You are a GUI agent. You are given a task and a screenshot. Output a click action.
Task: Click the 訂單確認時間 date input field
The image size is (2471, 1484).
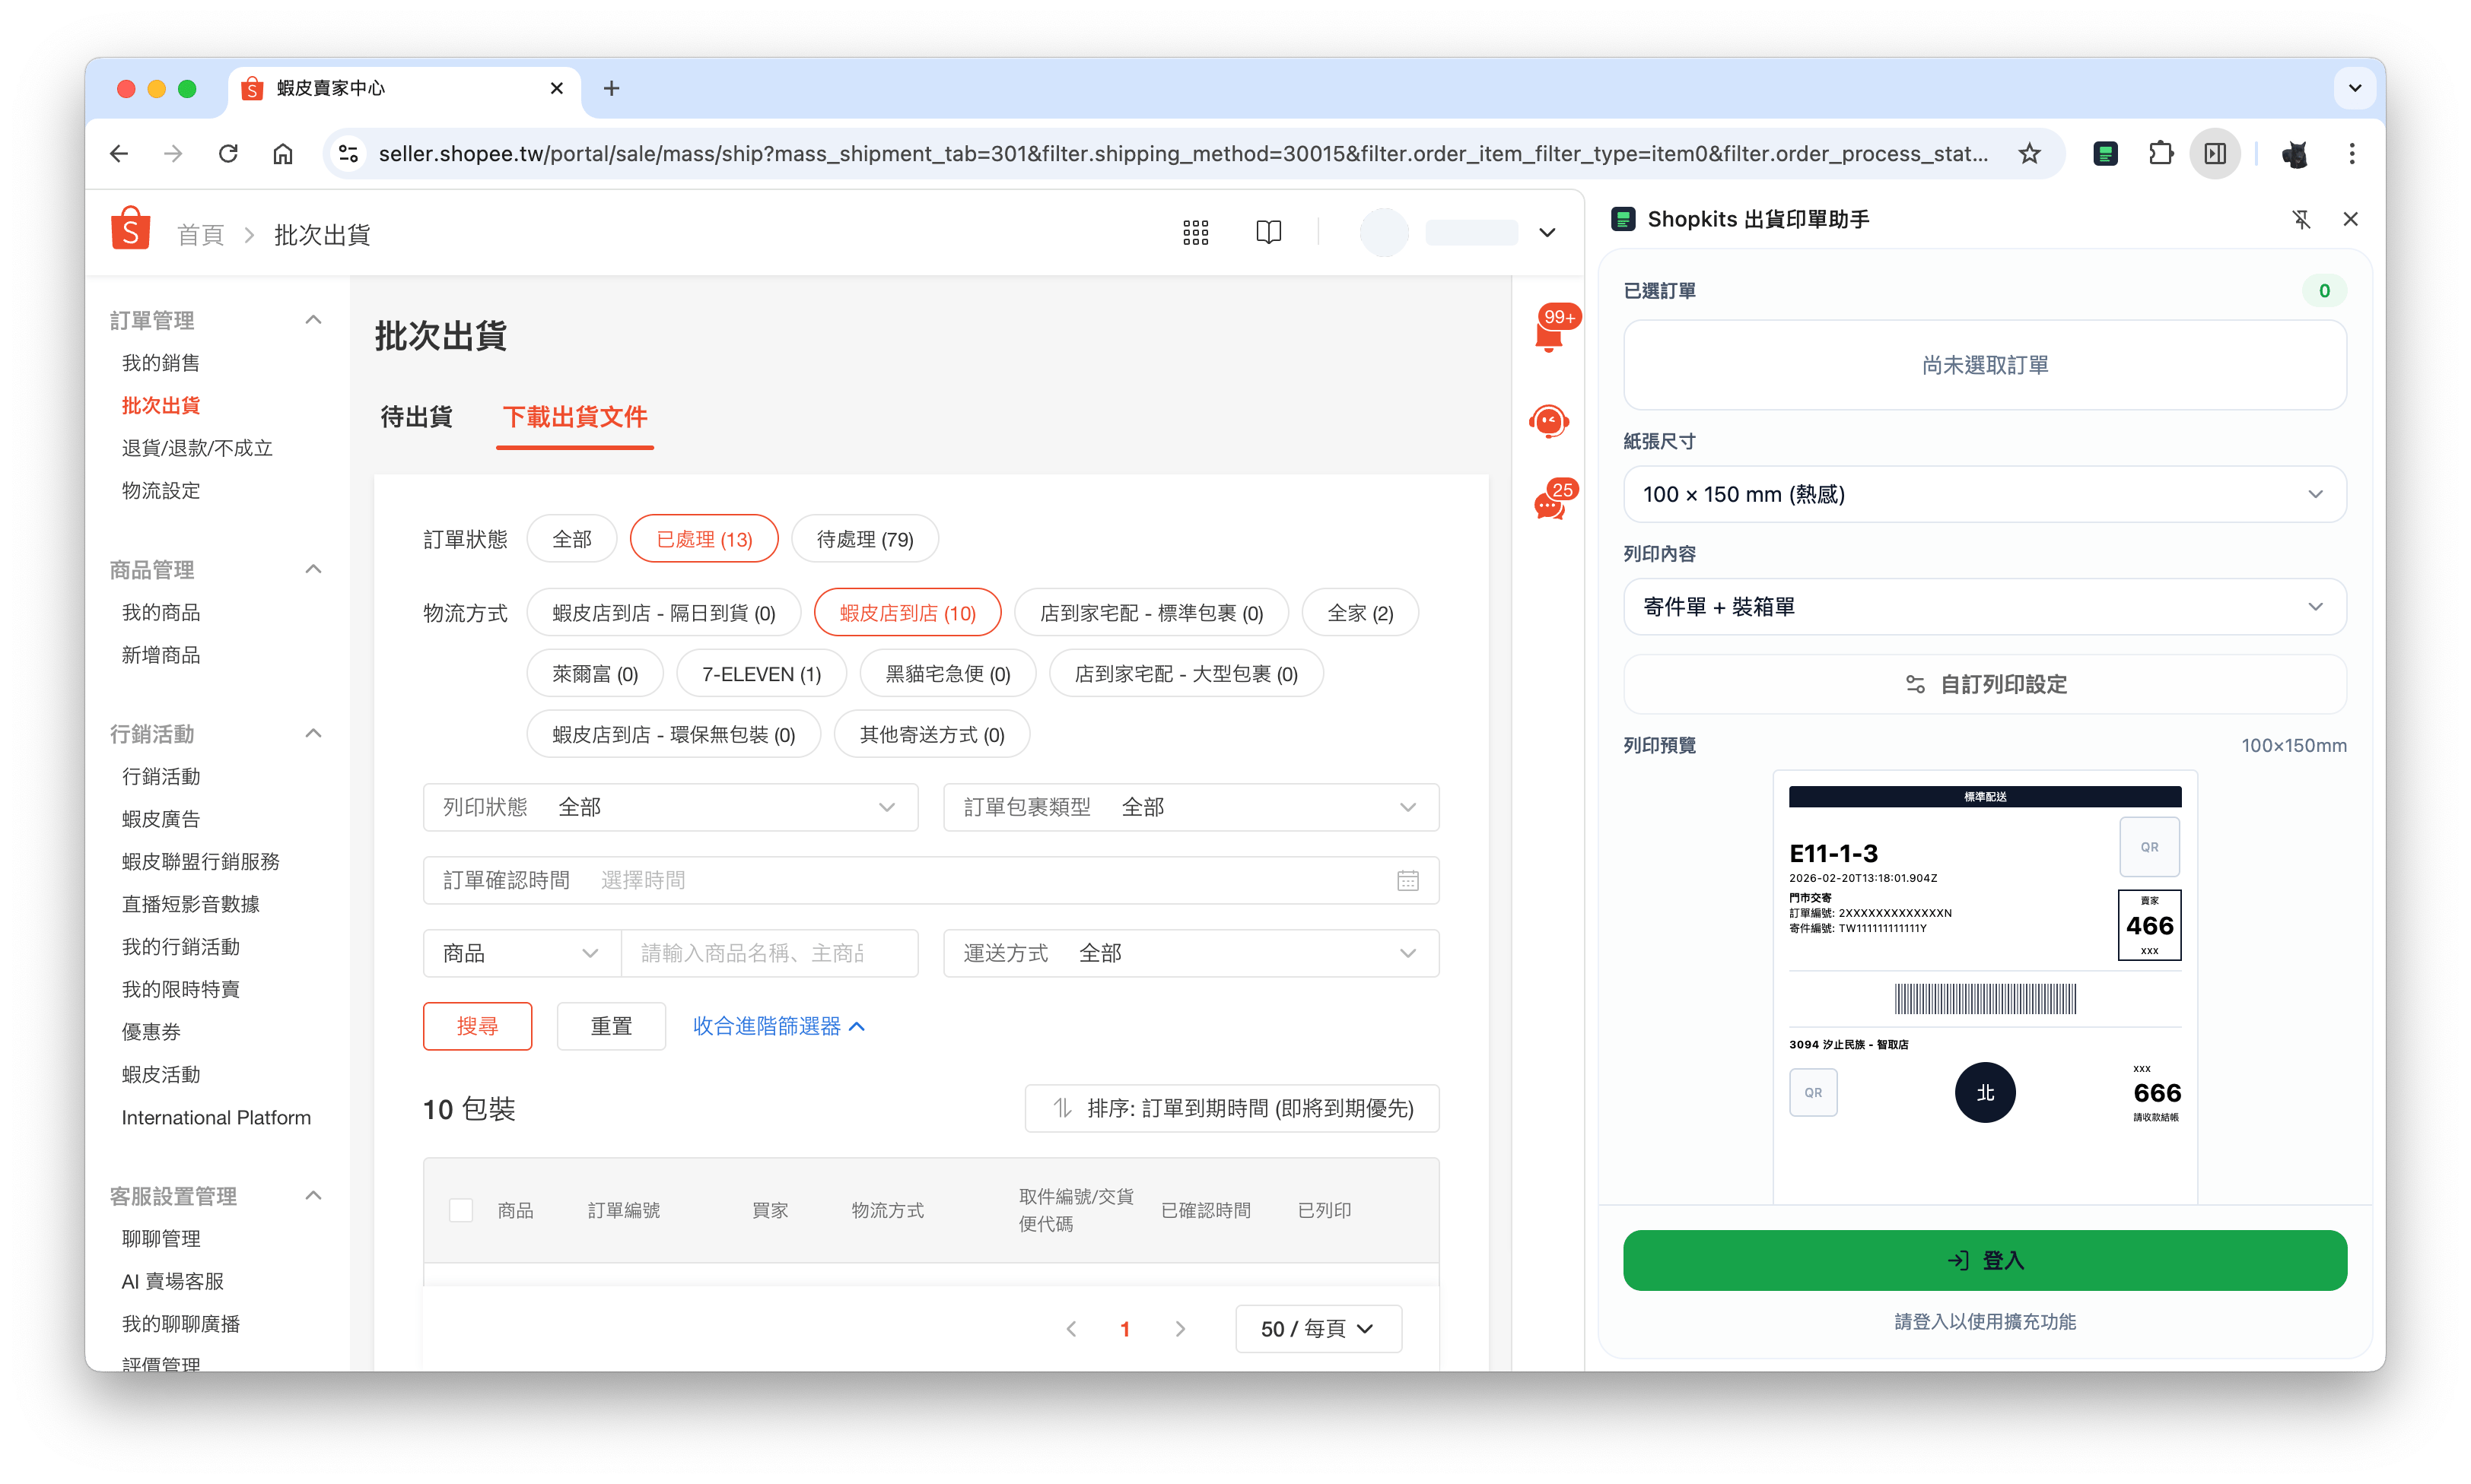click(x=930, y=880)
